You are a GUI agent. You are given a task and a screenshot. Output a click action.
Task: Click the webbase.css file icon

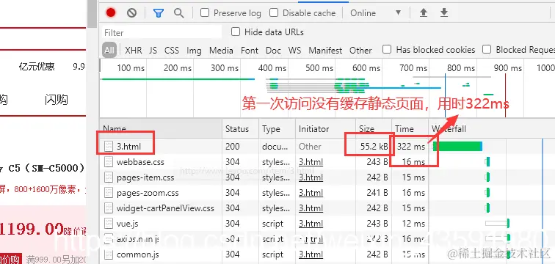109,162
